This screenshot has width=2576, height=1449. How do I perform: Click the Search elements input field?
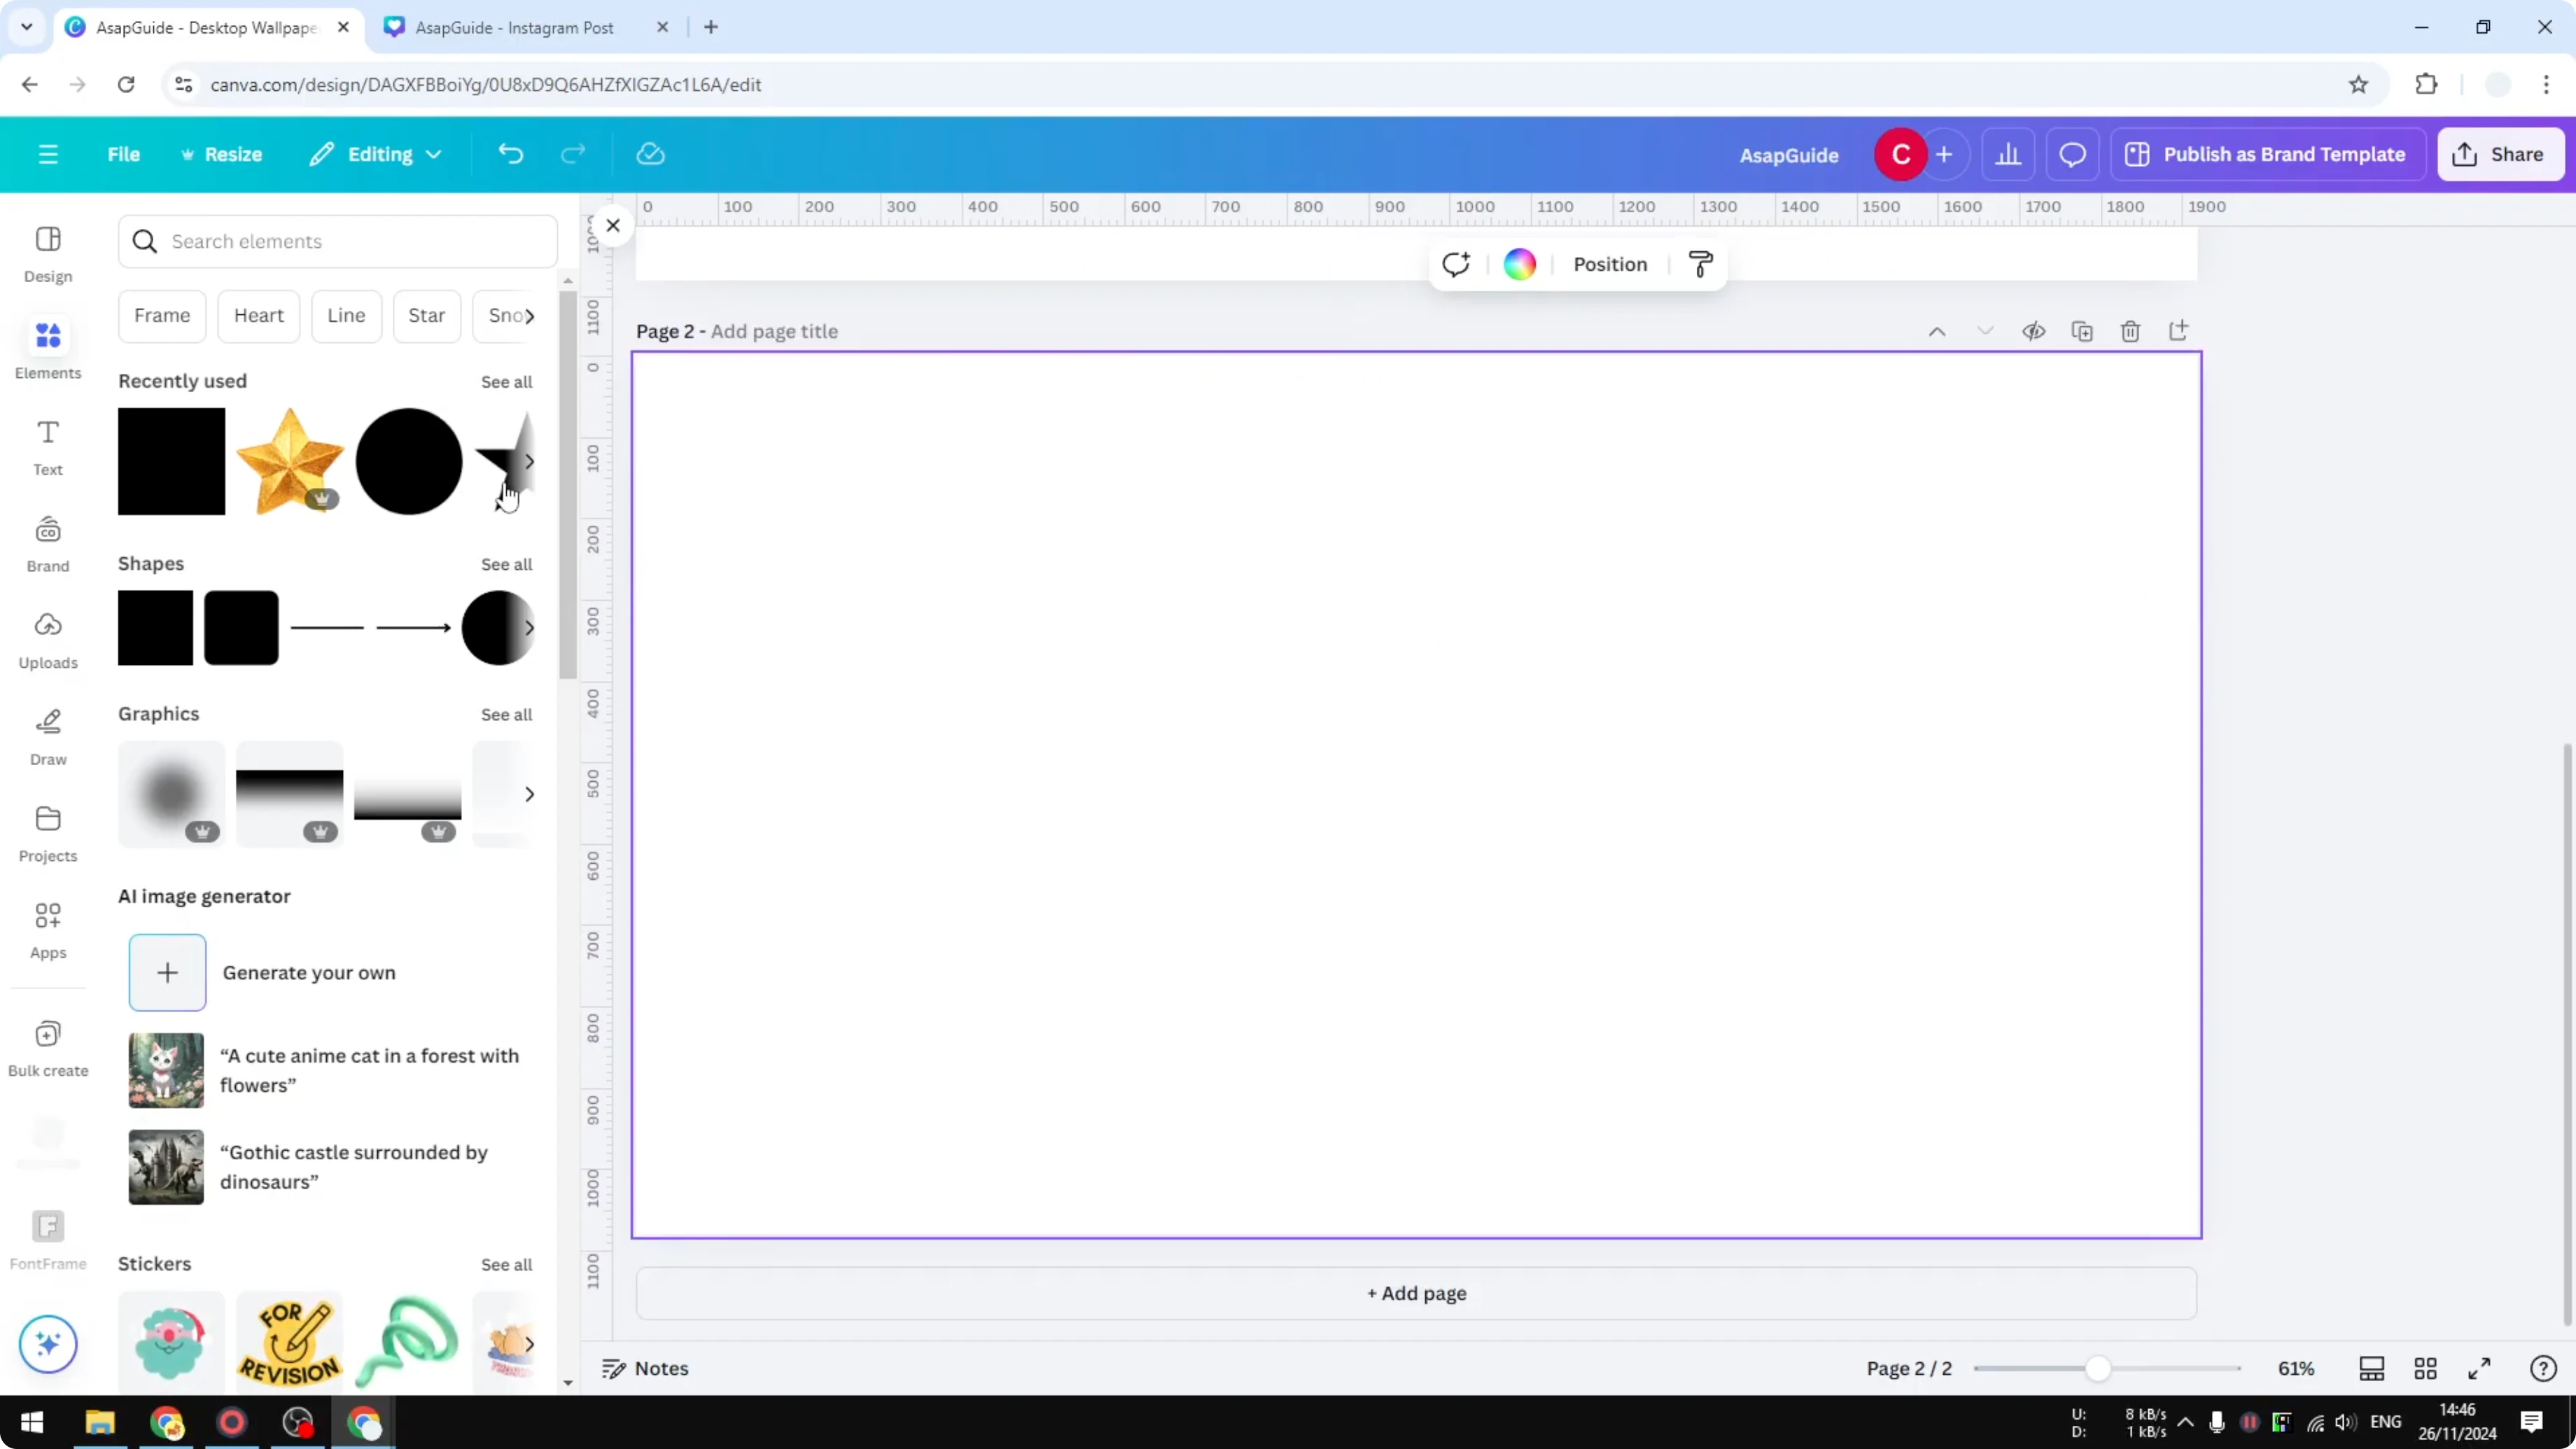(x=337, y=241)
